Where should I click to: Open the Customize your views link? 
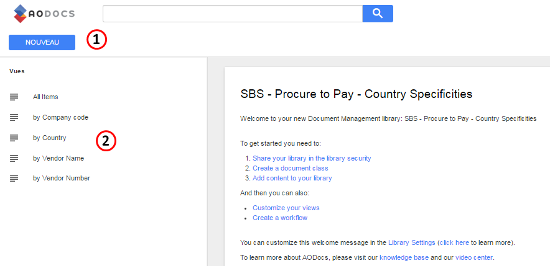(286, 208)
